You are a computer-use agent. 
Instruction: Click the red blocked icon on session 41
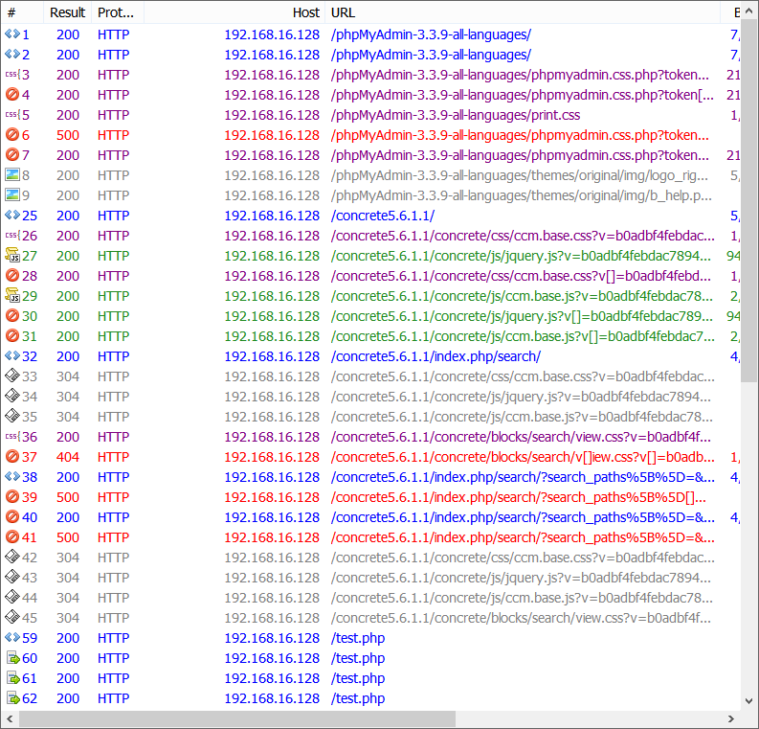[11, 537]
